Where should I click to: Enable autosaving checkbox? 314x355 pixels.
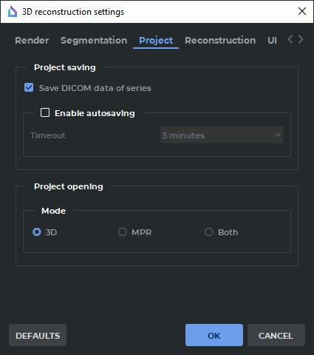(45, 112)
